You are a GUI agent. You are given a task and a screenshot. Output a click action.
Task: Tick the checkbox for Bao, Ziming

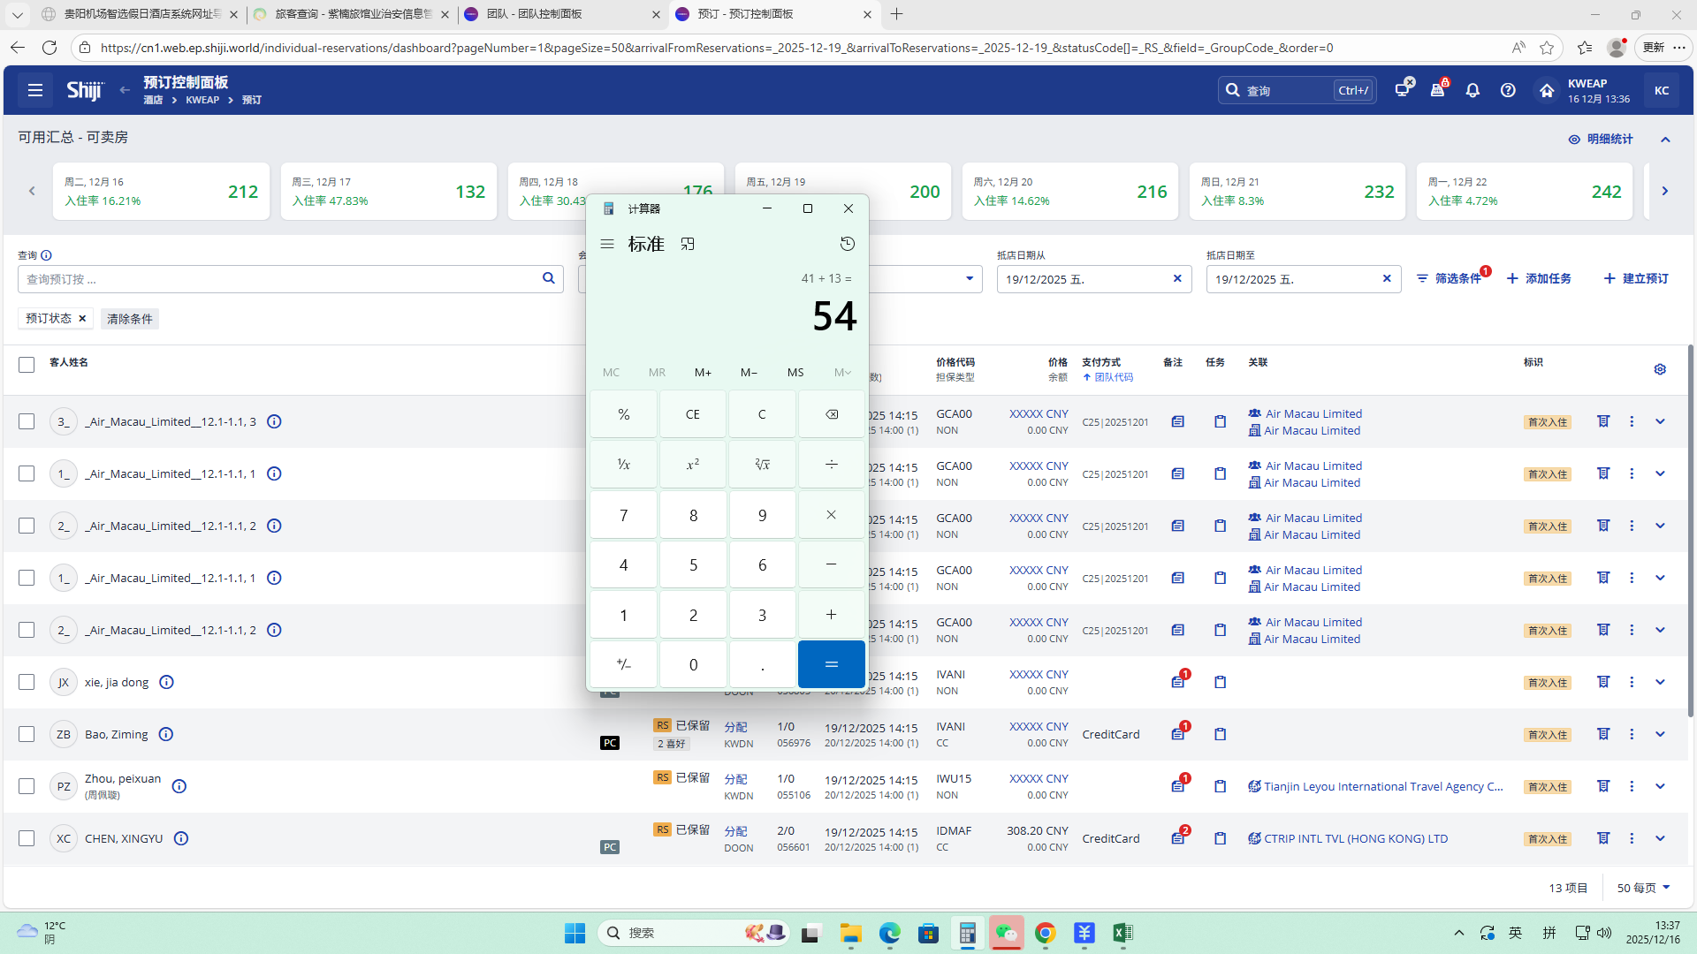(27, 734)
